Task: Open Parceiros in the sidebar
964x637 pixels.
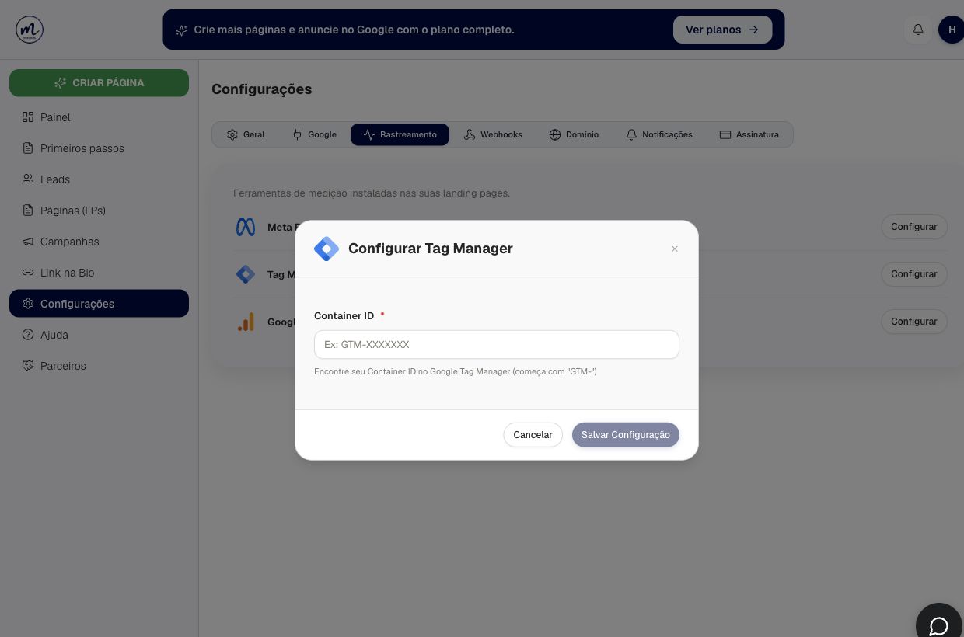Action: click(x=99, y=366)
